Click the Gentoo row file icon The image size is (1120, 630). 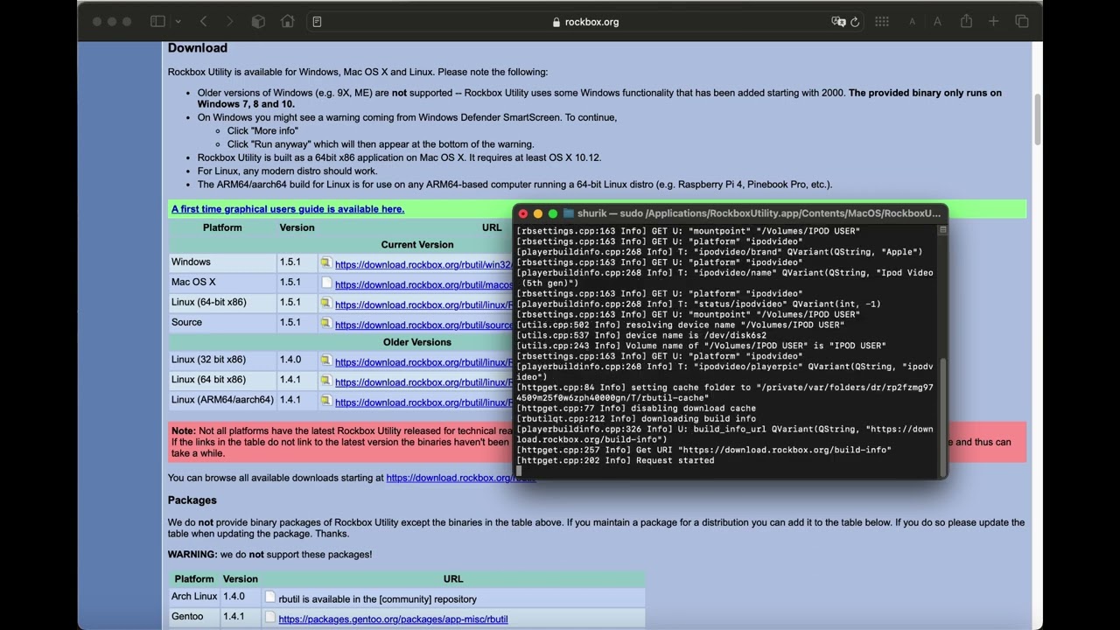270,618
